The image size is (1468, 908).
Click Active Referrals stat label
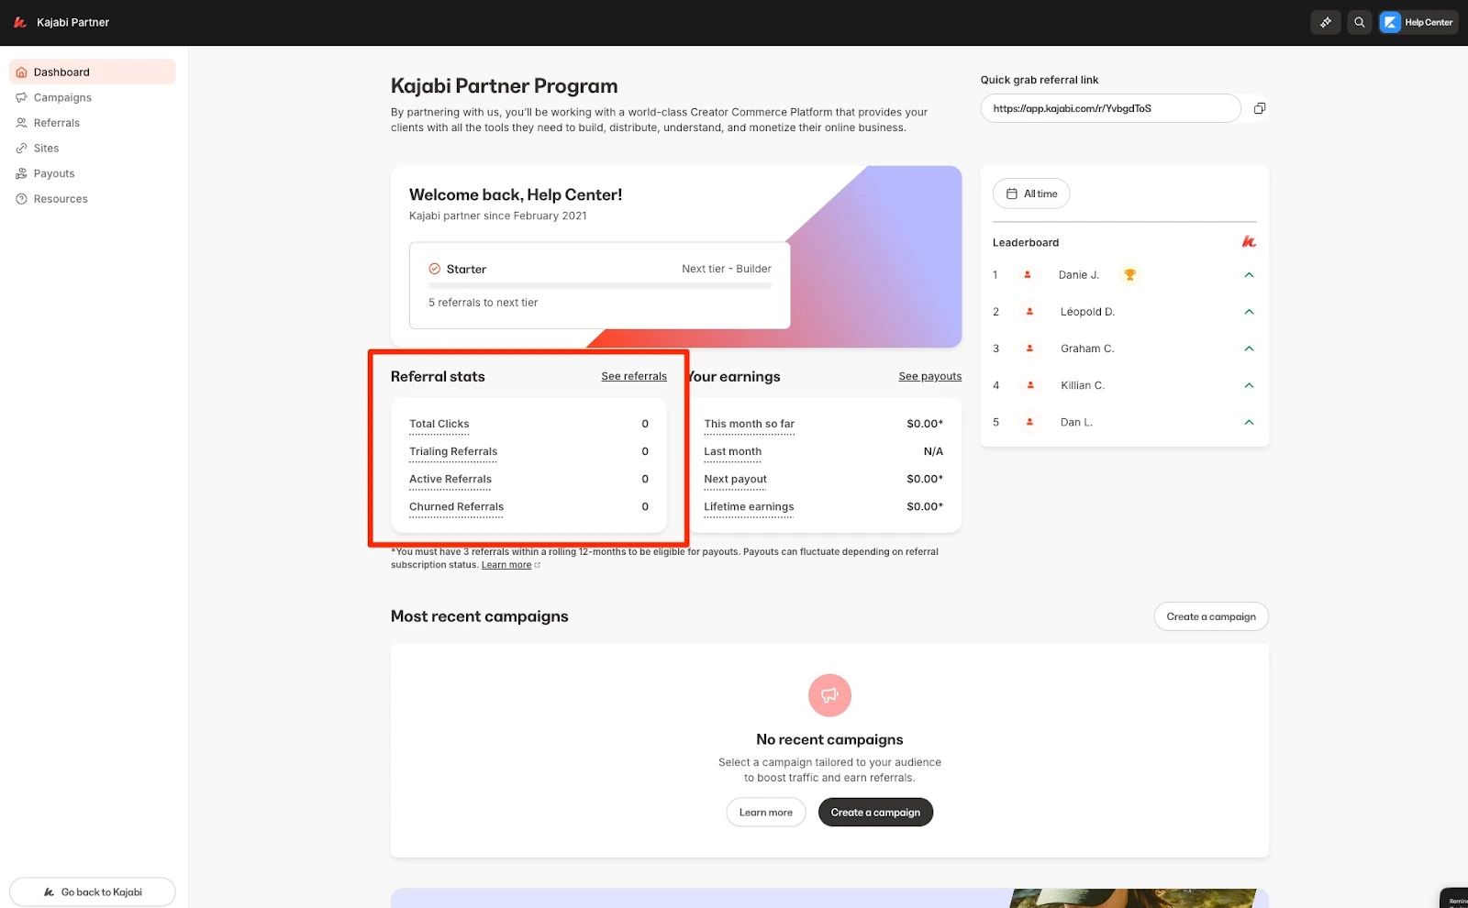[450, 479]
